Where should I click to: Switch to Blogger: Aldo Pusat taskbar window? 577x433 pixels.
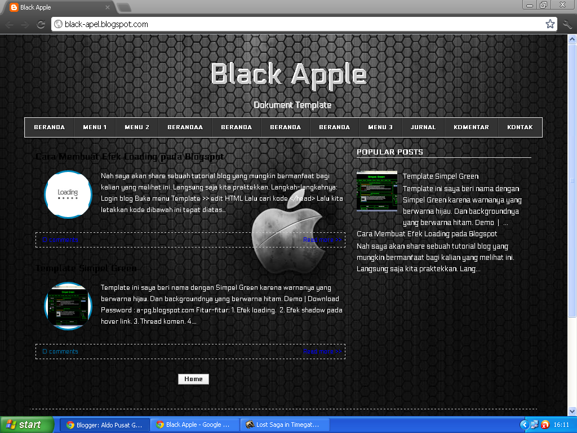tap(104, 425)
